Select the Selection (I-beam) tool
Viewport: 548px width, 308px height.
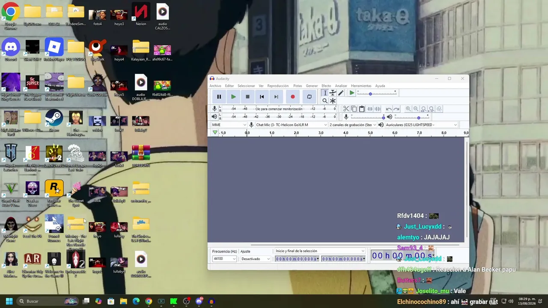(325, 93)
